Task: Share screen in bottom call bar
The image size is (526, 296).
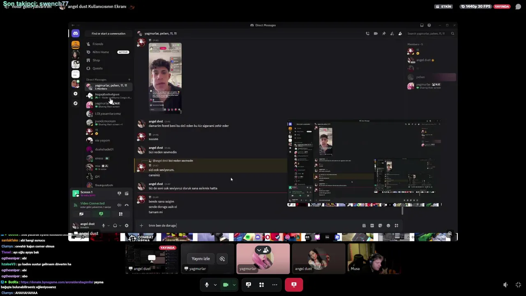Action: pos(248,284)
